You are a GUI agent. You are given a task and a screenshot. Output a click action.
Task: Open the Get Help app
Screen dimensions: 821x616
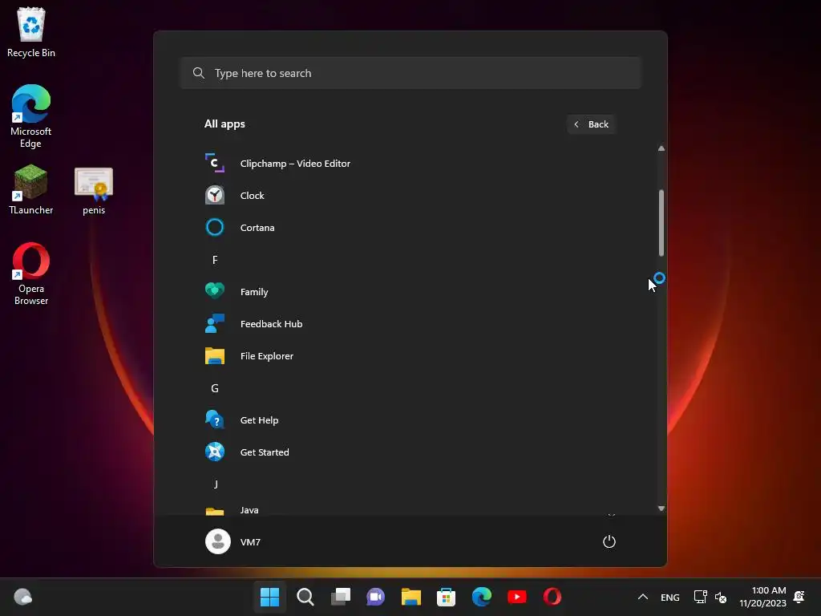410,420
